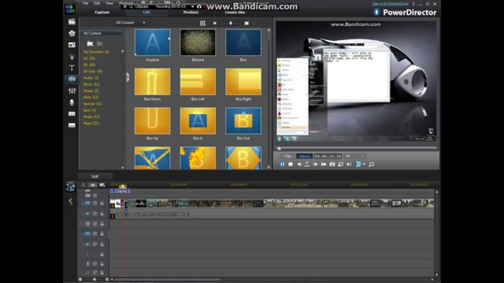This screenshot has width=504, height=283.
Task: Click Sign in to DirectorZone link
Action: tap(390, 4)
